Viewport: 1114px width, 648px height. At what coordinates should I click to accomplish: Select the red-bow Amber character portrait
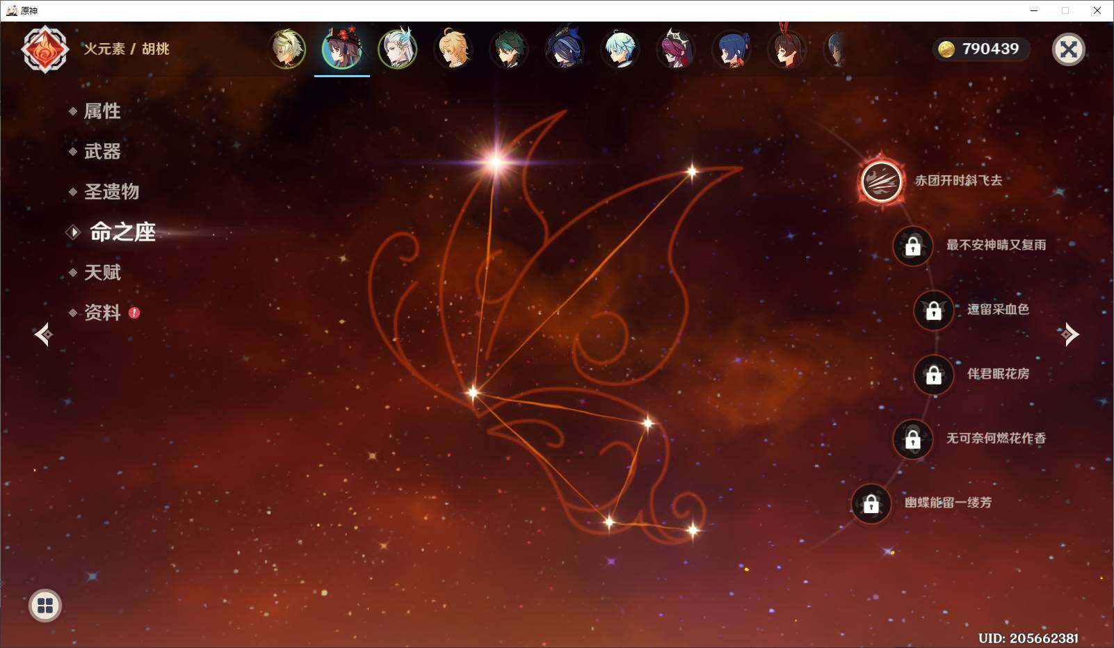click(x=787, y=49)
